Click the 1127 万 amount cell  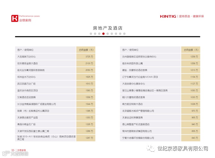[x=191, y=84]
